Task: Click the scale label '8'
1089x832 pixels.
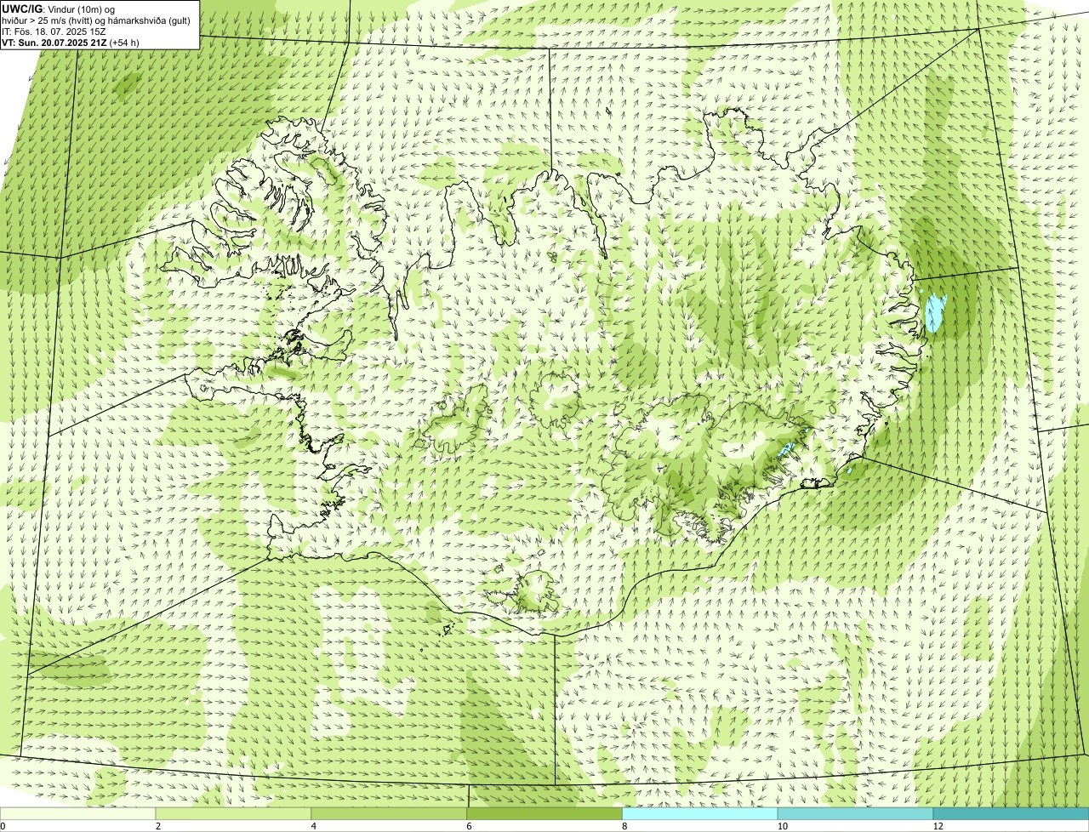Action: (x=624, y=826)
